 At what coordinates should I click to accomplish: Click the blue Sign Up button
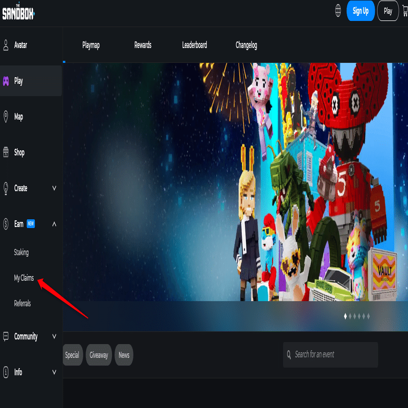(360, 11)
